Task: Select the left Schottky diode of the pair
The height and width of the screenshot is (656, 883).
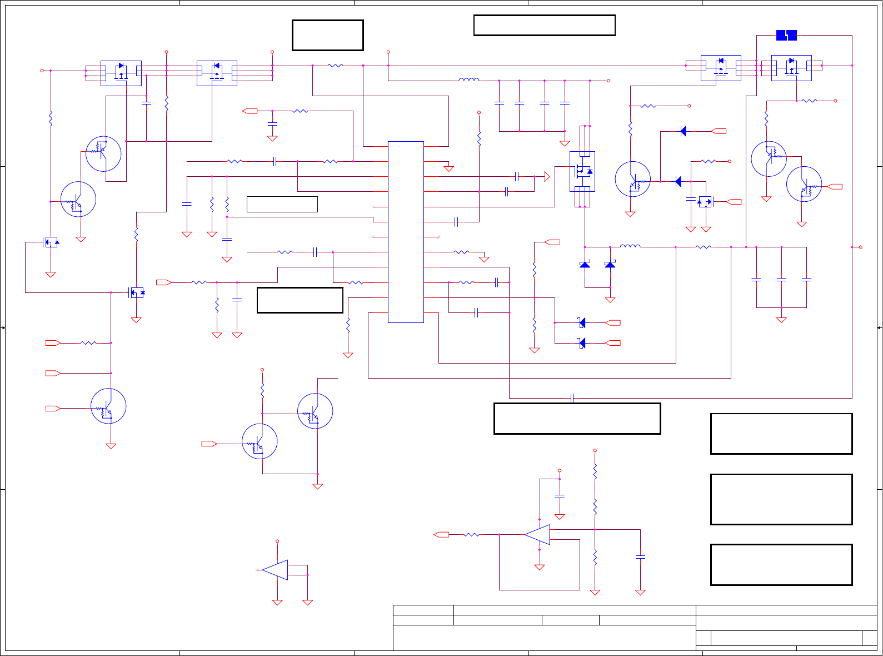Action: pos(585,265)
